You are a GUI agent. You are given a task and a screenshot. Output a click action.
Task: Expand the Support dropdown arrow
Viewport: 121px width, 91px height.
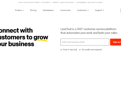[x=103, y=10]
